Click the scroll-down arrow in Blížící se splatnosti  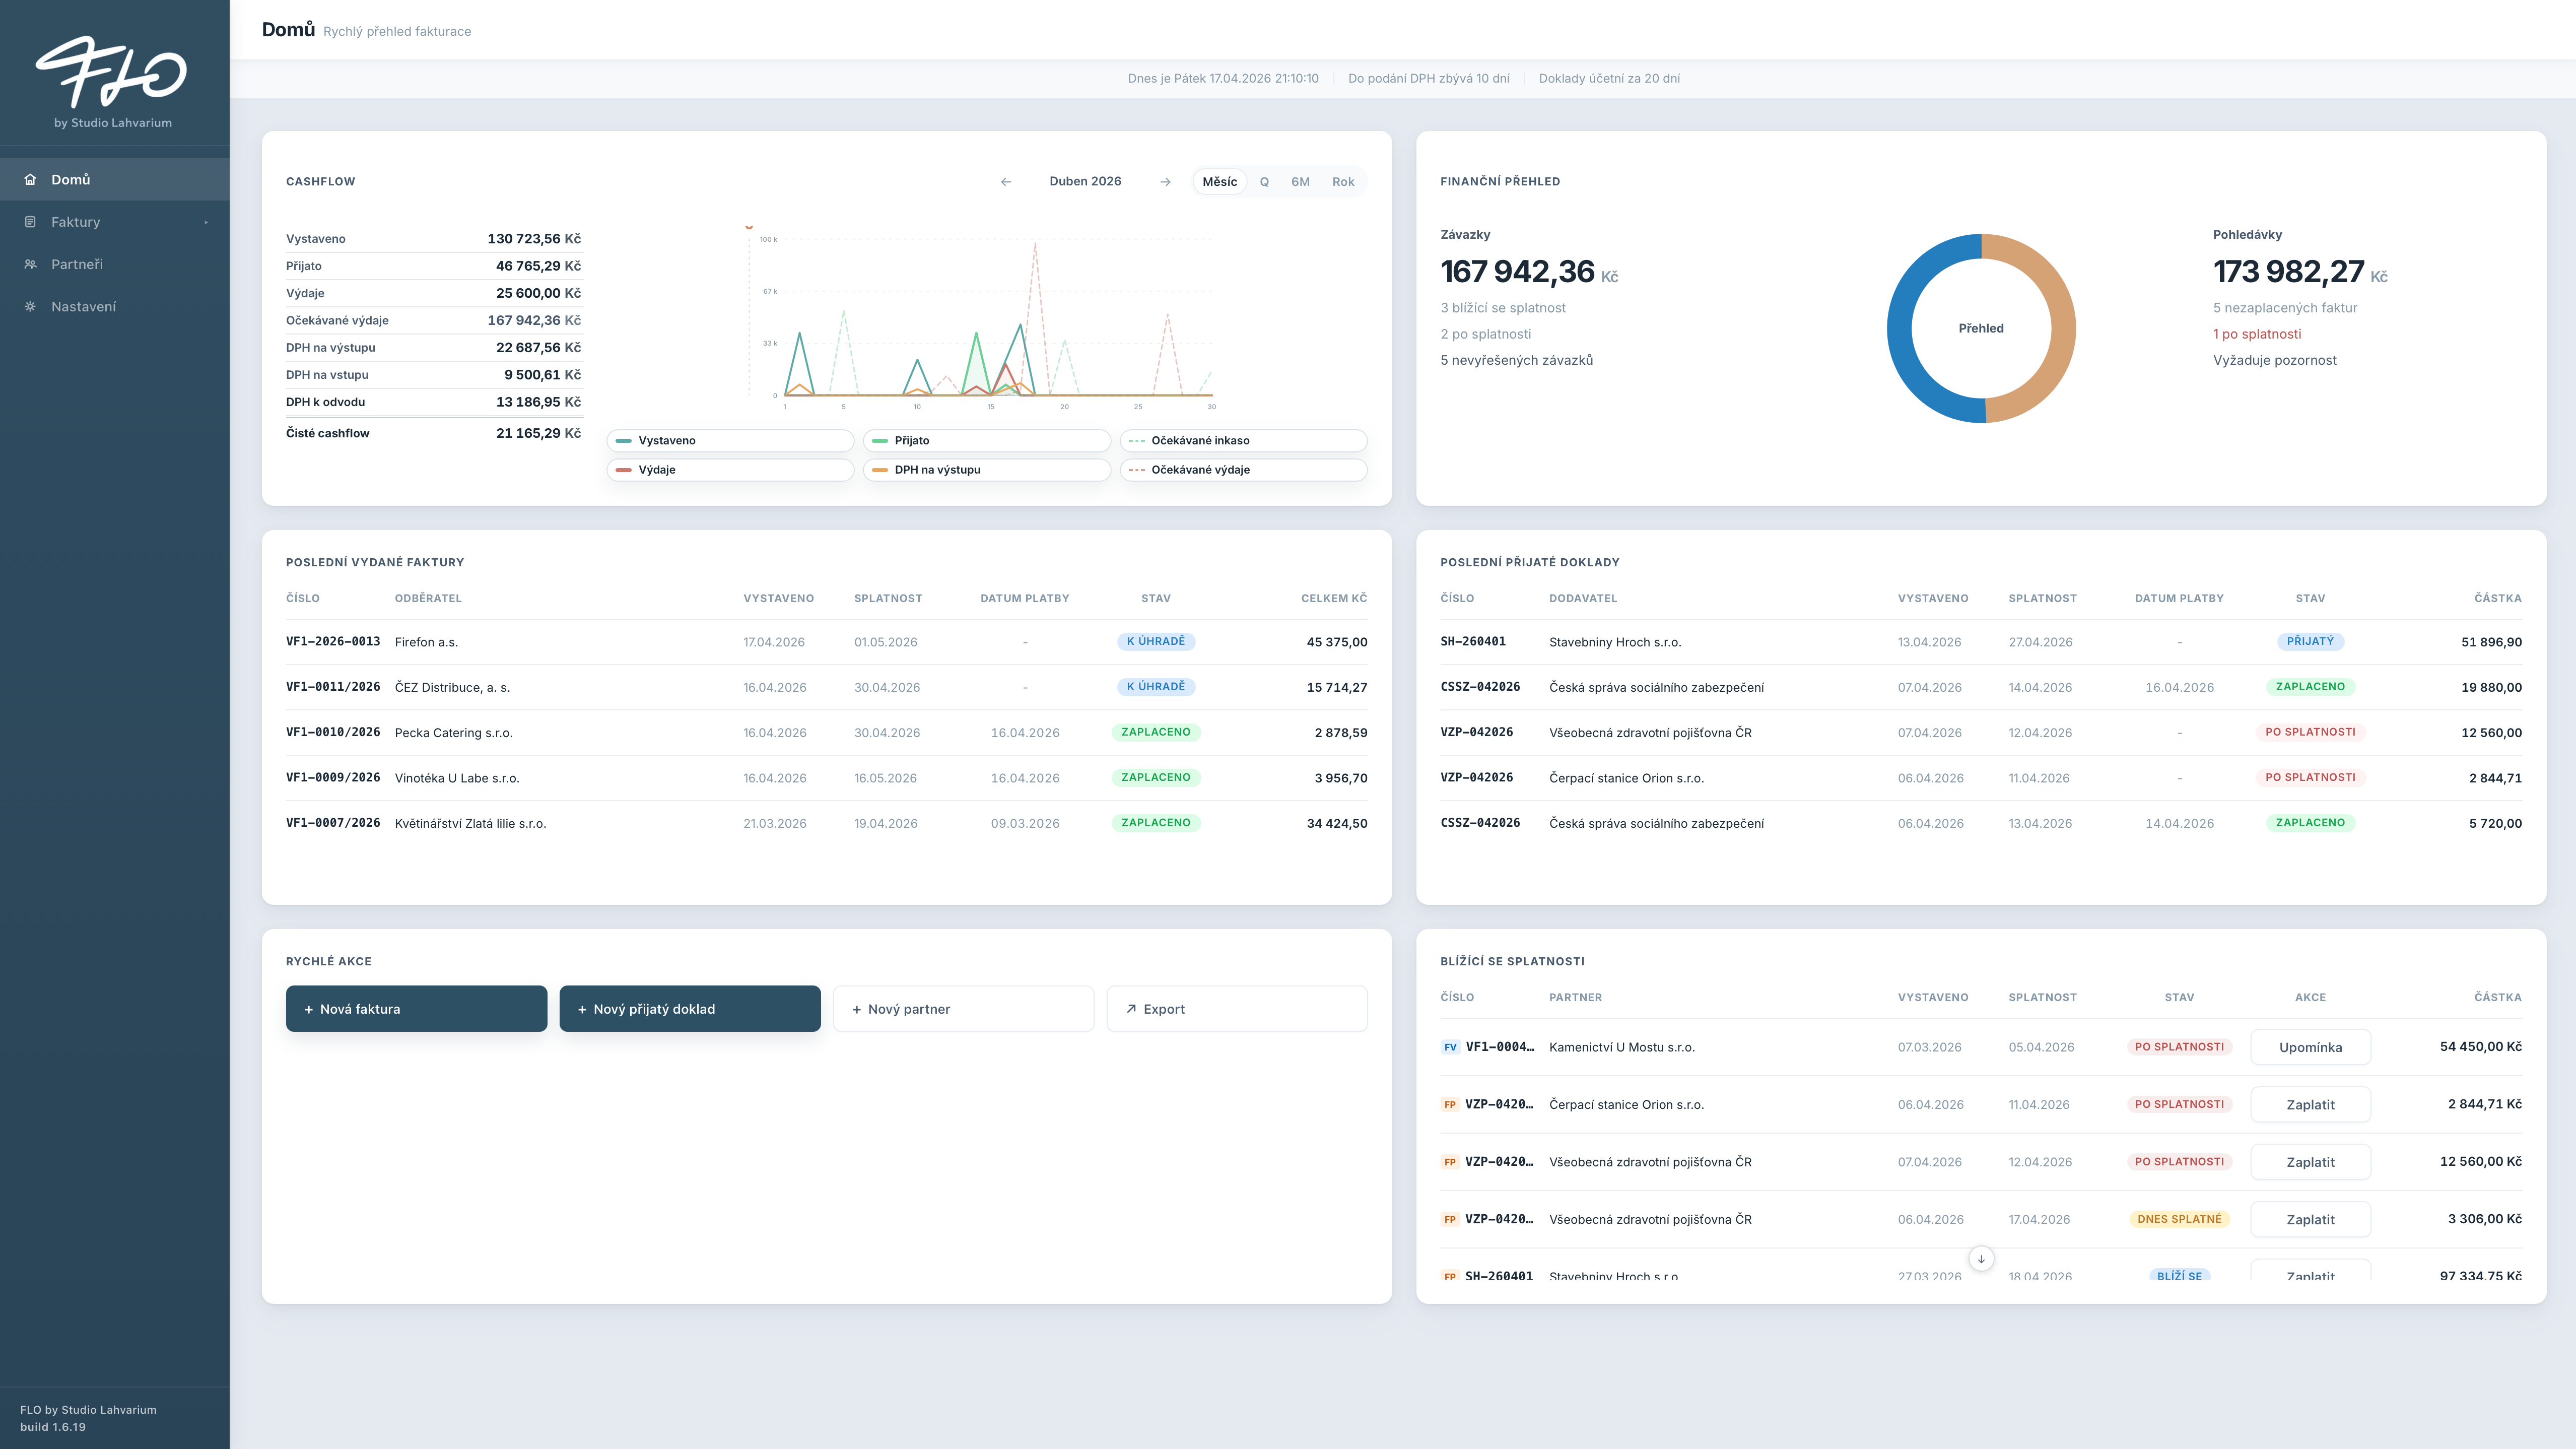1981,1259
